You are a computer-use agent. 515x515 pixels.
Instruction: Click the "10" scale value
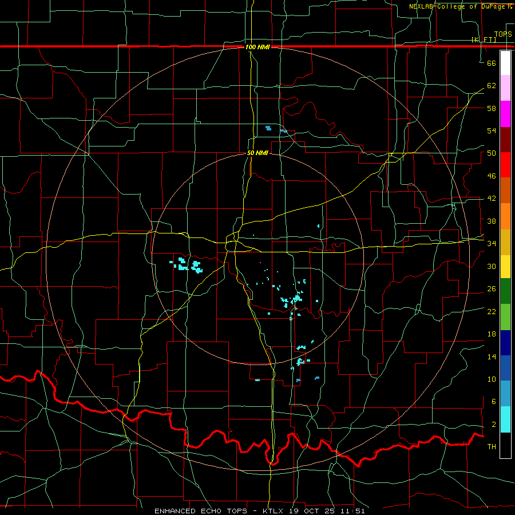(x=492, y=379)
